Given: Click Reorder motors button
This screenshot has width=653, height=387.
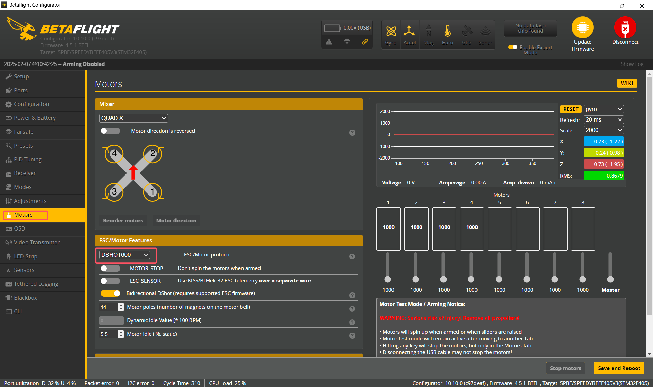Looking at the screenshot, I should tap(123, 221).
